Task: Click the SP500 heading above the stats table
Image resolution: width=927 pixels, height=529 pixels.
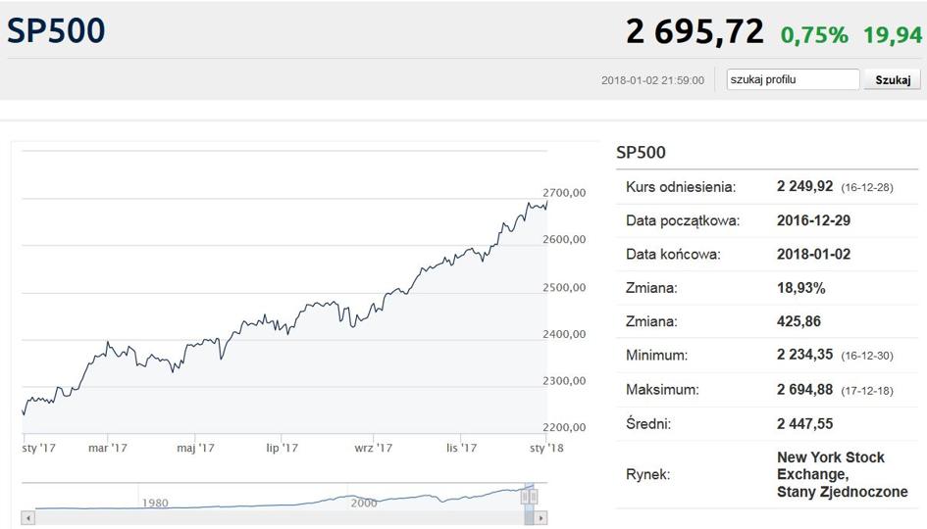Action: click(x=641, y=152)
